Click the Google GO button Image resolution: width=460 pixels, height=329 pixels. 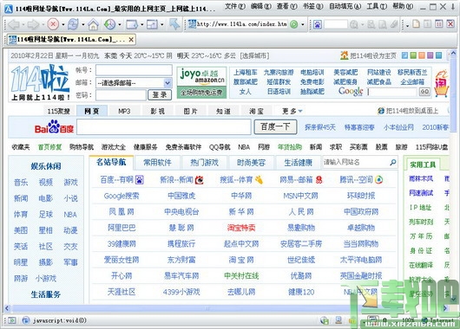(424, 92)
